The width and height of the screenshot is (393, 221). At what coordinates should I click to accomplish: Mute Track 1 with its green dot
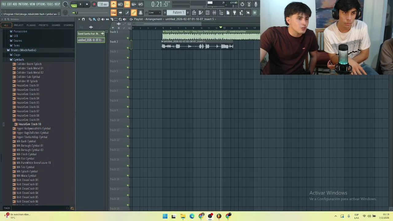[128, 38]
